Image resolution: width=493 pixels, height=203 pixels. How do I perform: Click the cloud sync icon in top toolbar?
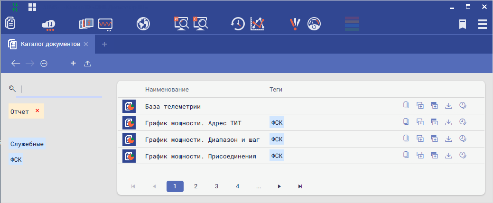click(x=49, y=24)
